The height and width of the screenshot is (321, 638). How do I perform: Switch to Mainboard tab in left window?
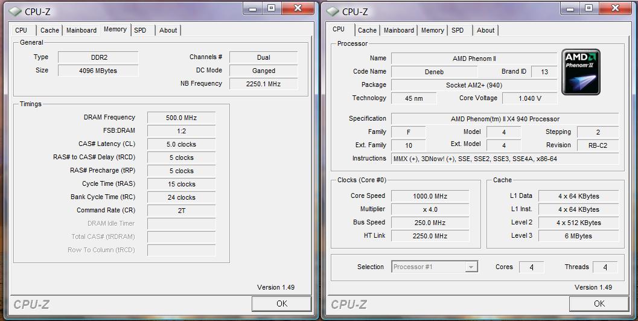coord(81,30)
